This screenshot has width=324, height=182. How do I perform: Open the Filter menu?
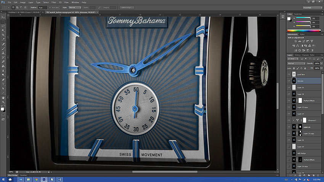54,2
